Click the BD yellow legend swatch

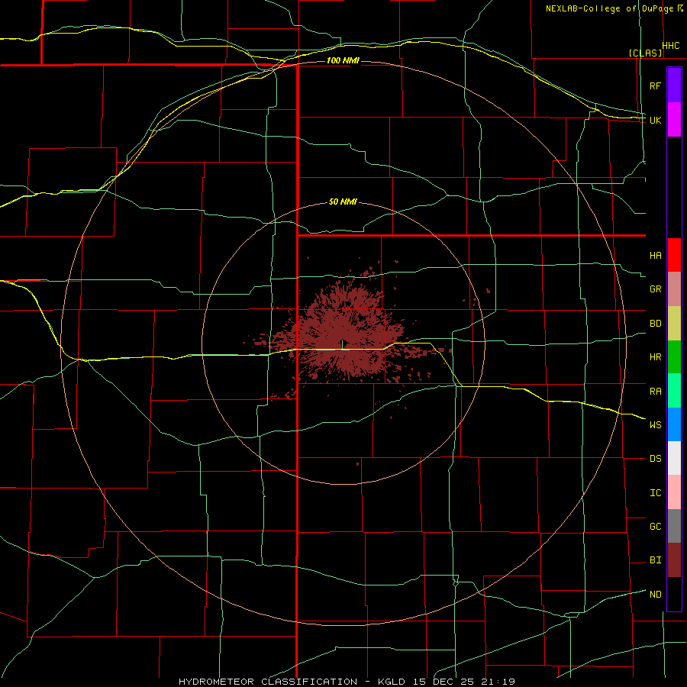(x=674, y=324)
